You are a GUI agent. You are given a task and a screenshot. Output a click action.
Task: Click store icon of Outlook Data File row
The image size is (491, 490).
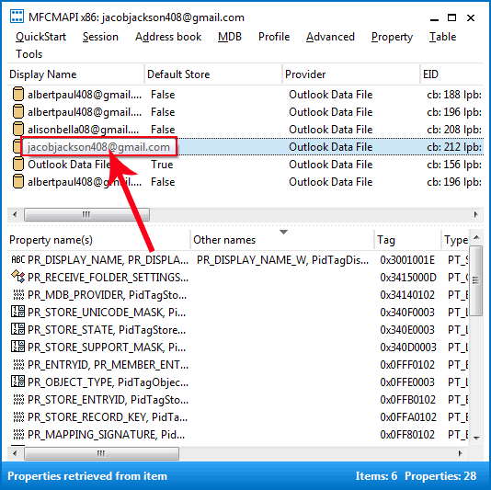pos(18,164)
